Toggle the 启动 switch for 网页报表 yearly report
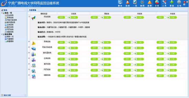The width and height of the screenshot is (189, 98). (161, 70)
